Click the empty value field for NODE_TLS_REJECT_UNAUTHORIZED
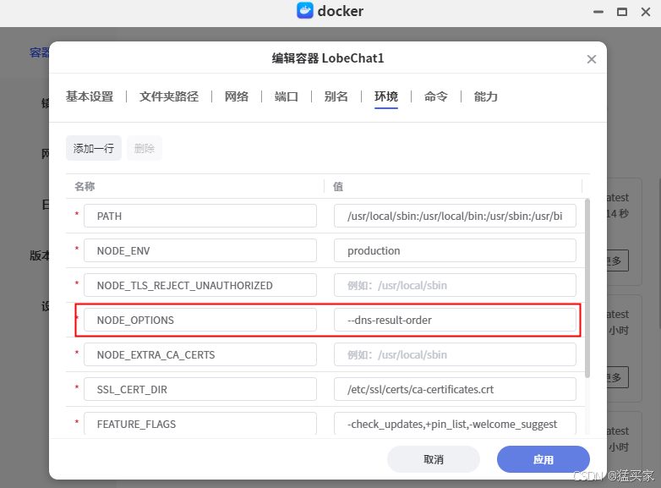 click(455, 285)
